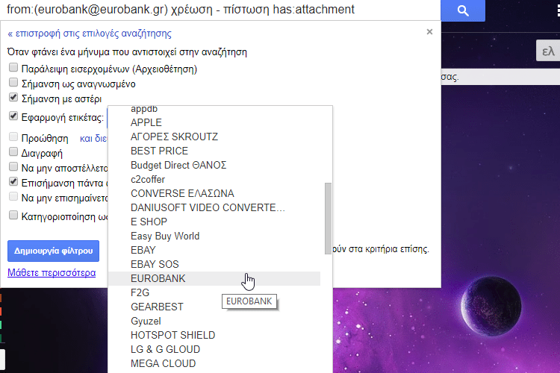Screen dimensions: 560x373
Task: Select EBAY label entry
Action: pos(214,250)
